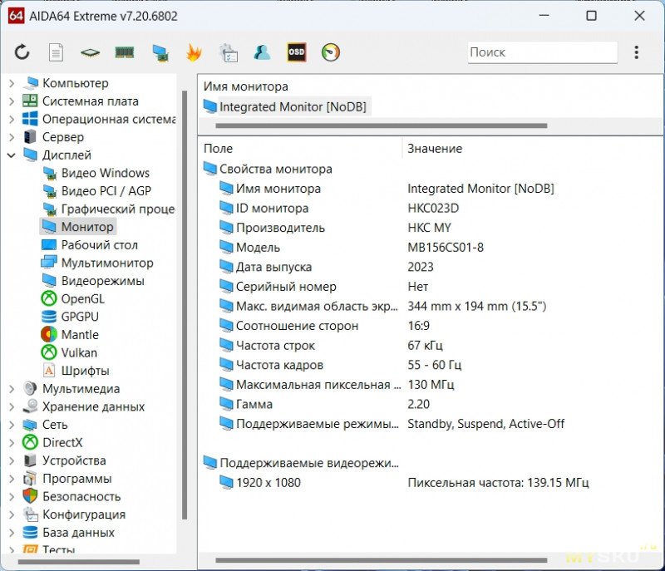Click the details panel bottom scrollbar
Image resolution: width=665 pixels, height=571 pixels.
[382, 560]
